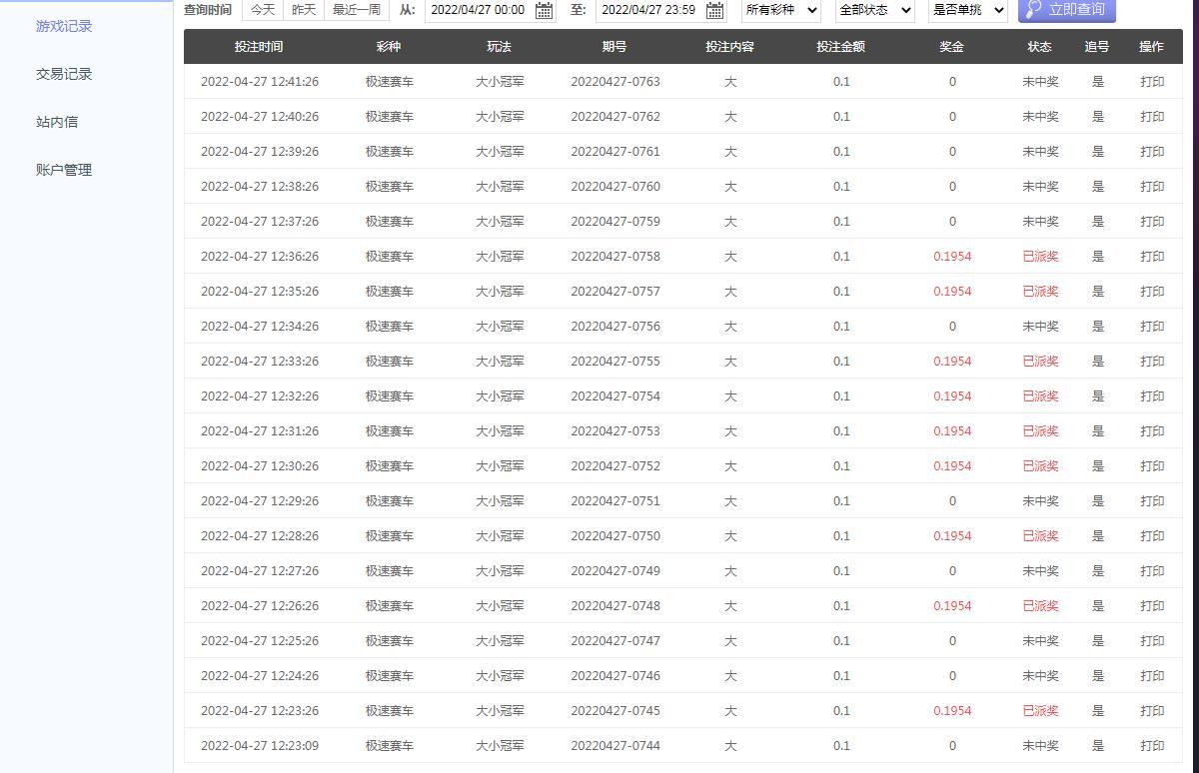Open the end date calendar icon

pos(714,10)
